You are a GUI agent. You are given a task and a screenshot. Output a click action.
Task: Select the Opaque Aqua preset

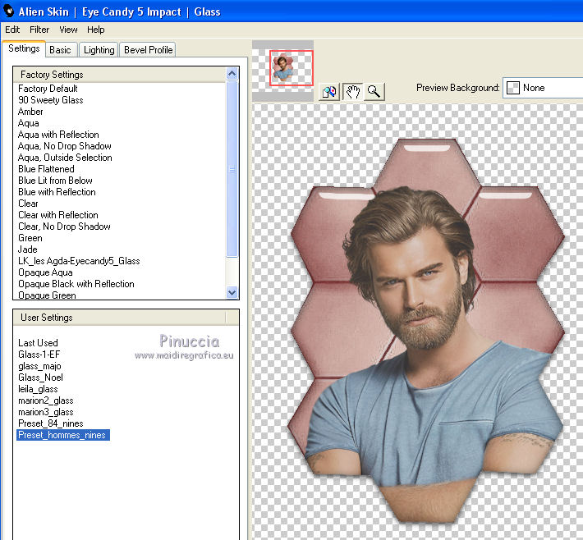pos(45,272)
